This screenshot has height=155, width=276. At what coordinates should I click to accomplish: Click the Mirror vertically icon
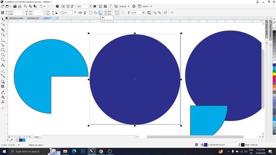(85, 12)
